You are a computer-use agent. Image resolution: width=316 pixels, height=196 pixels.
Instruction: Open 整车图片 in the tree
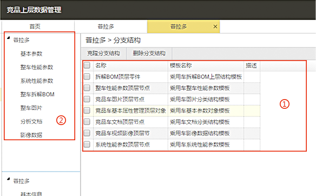coord(31,108)
